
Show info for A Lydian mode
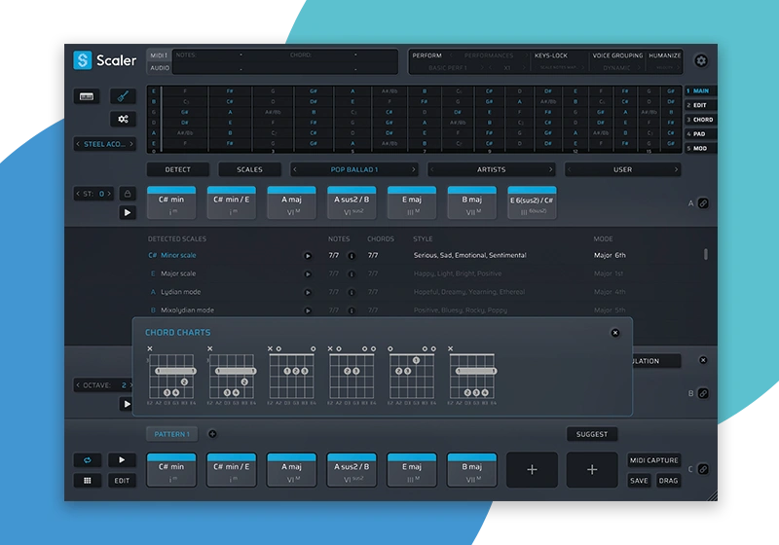pyautogui.click(x=352, y=292)
